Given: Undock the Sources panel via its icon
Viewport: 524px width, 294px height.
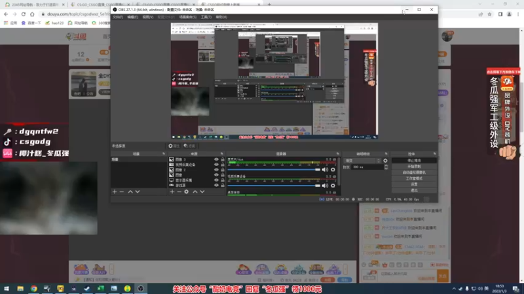Looking at the screenshot, I should pyautogui.click(x=222, y=154).
